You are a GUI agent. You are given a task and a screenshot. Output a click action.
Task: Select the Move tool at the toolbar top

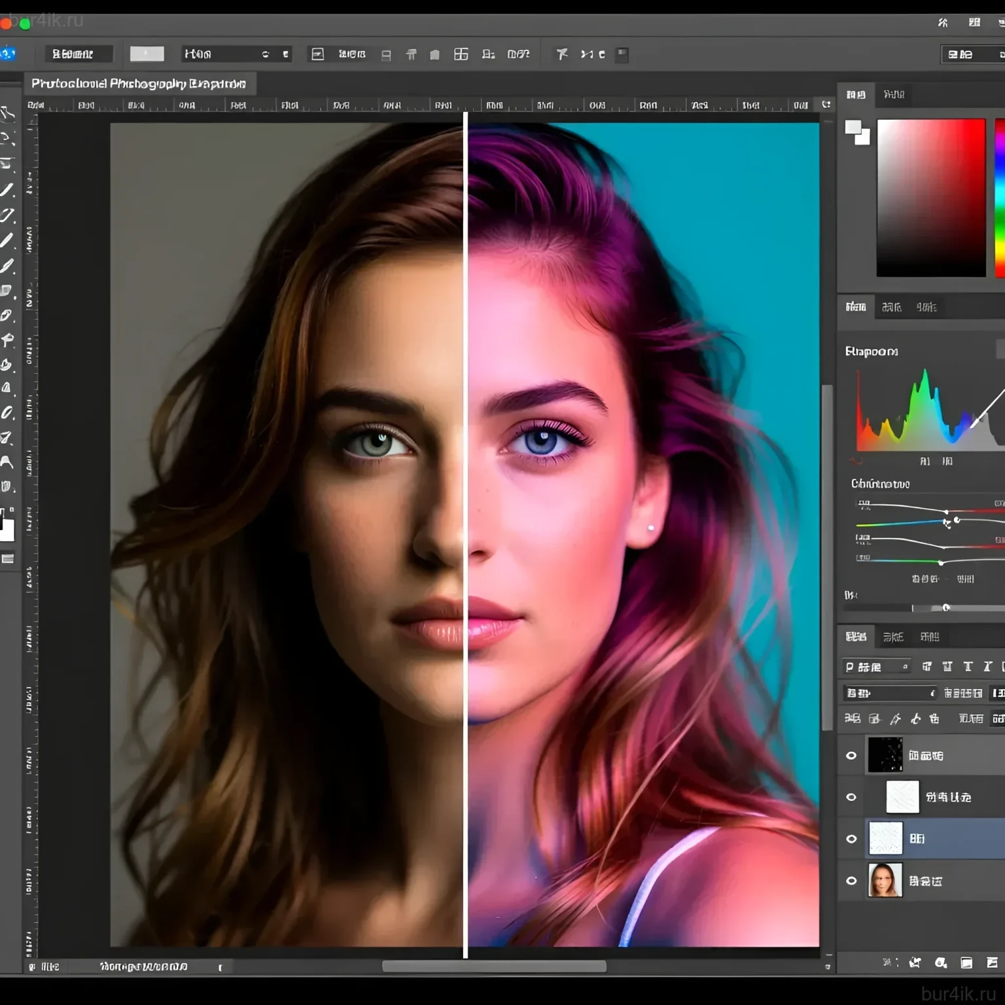9,111
